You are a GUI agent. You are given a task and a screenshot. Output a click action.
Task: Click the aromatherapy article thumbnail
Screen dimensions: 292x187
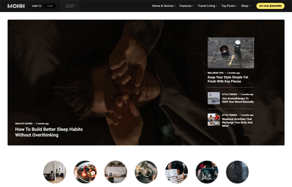coord(214,98)
